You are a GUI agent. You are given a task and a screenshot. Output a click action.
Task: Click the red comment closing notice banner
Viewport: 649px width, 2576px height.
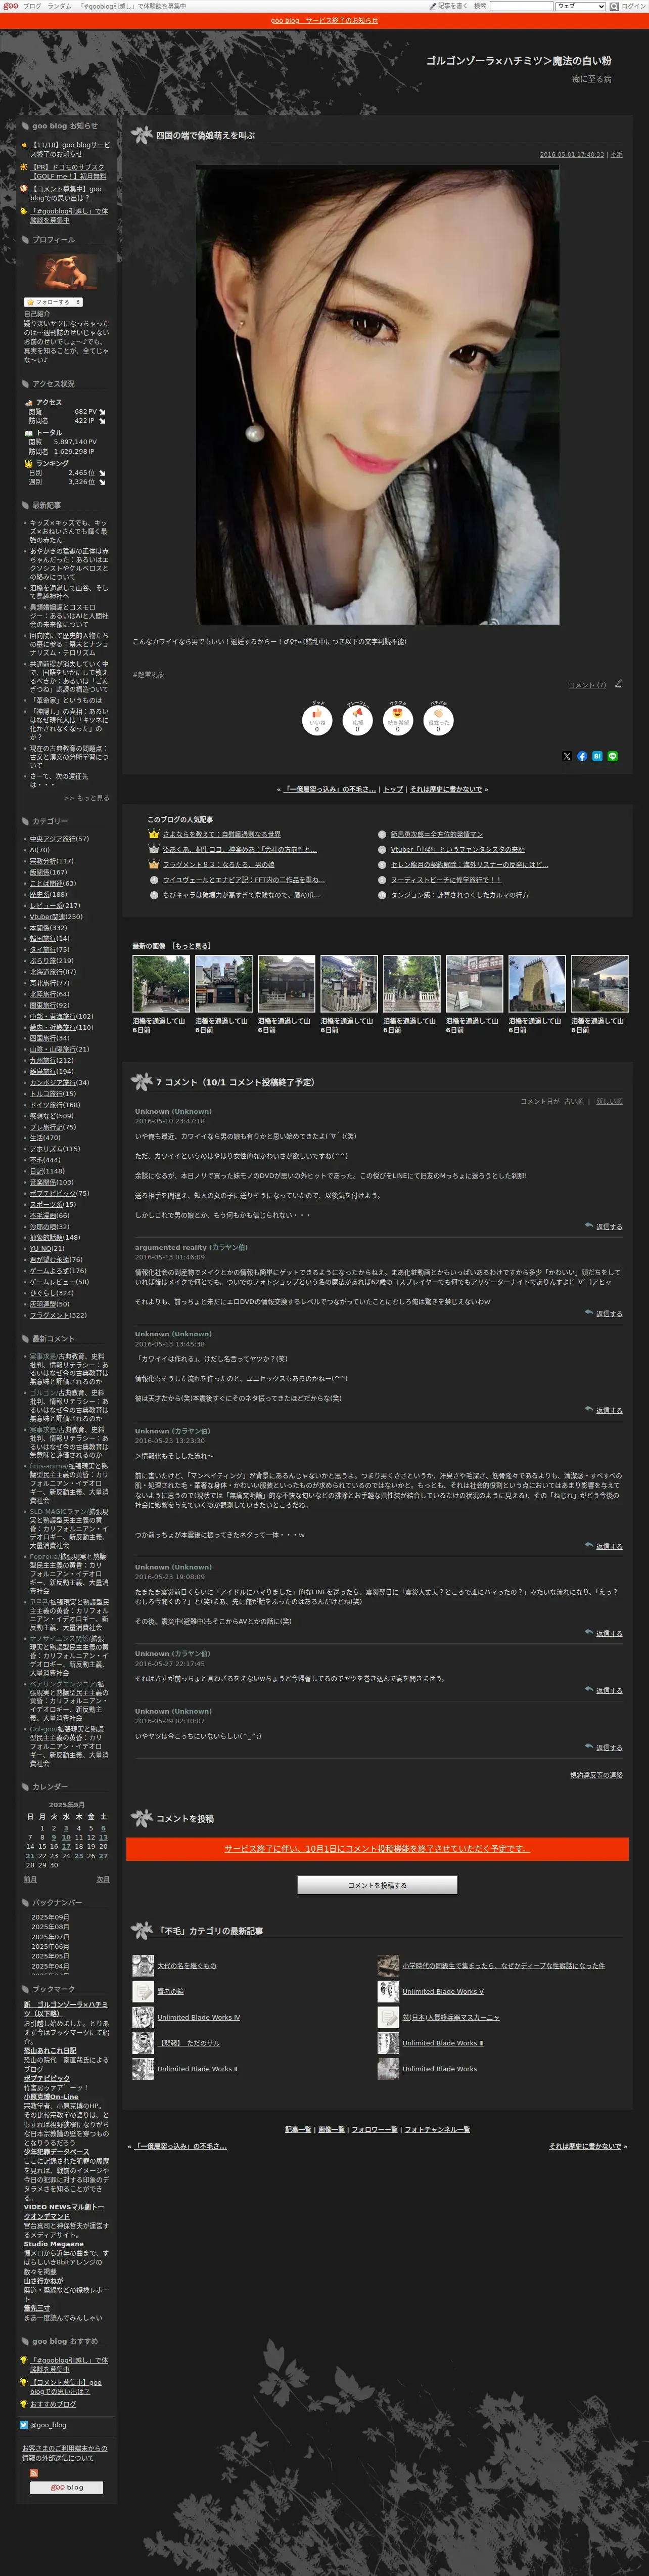377,1849
